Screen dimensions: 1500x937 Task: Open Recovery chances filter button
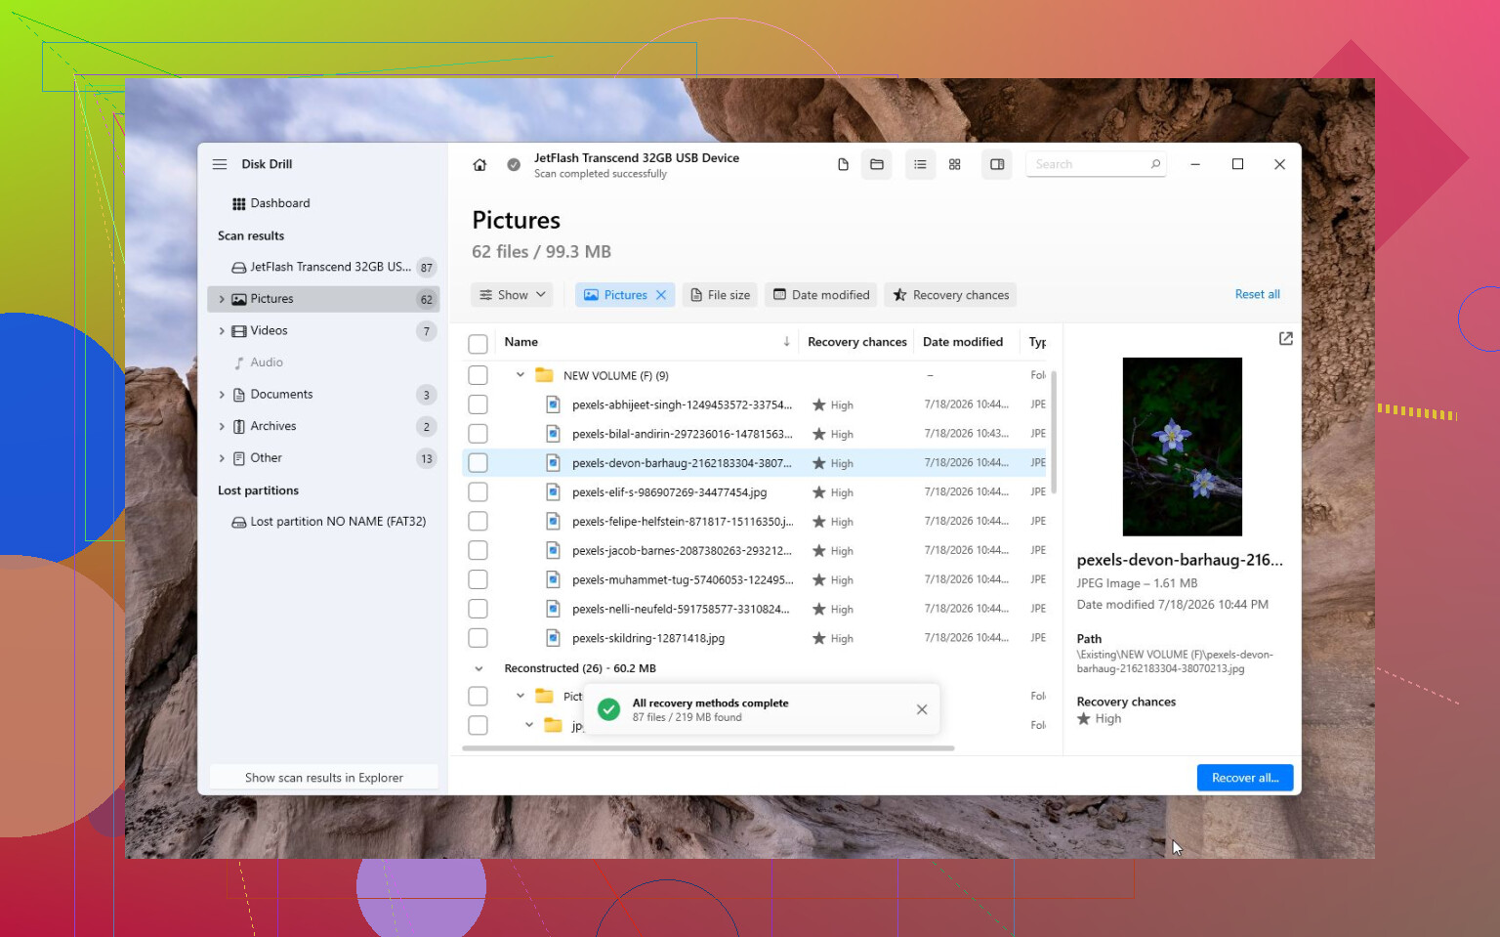(x=950, y=295)
